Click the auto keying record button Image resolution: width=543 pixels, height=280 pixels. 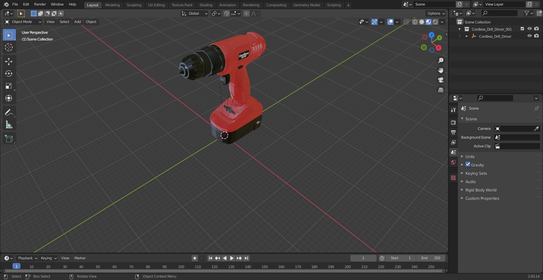coord(195,258)
